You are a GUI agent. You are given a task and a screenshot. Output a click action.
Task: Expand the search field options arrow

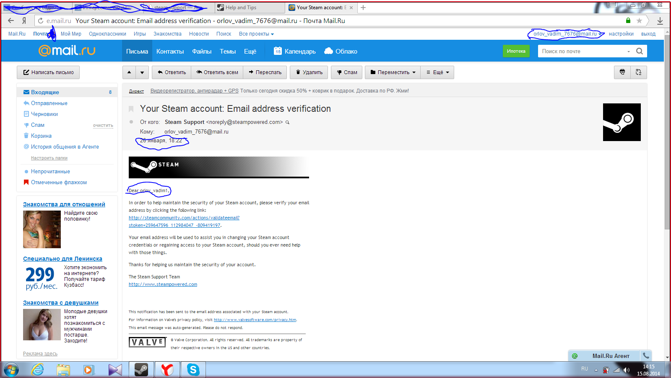point(628,51)
